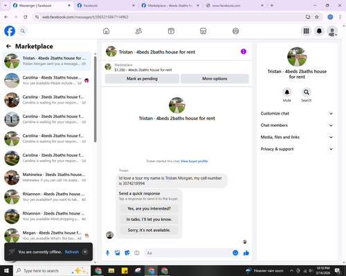Expand Chat members section
The image size is (346, 276).
click(297, 126)
